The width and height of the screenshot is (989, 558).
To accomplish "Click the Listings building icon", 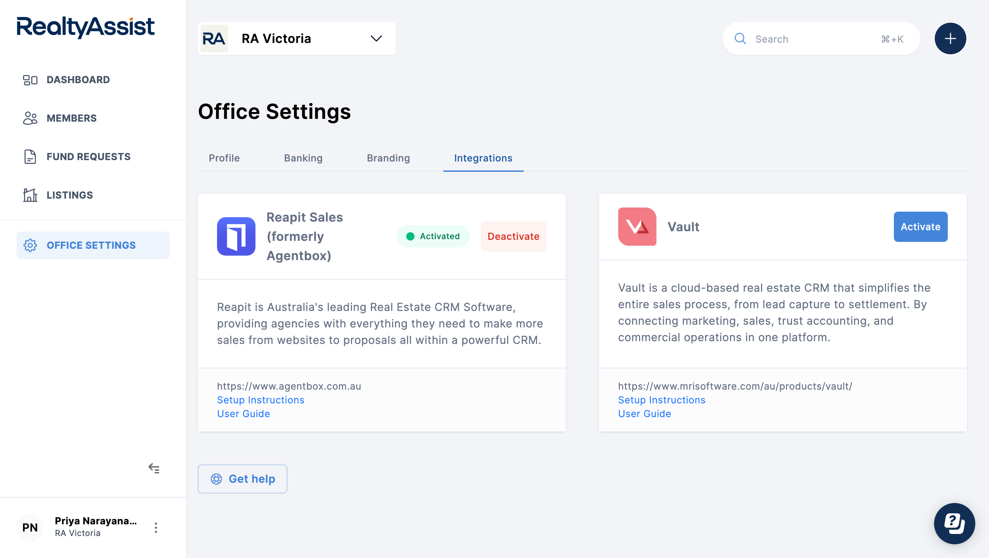I will [30, 195].
